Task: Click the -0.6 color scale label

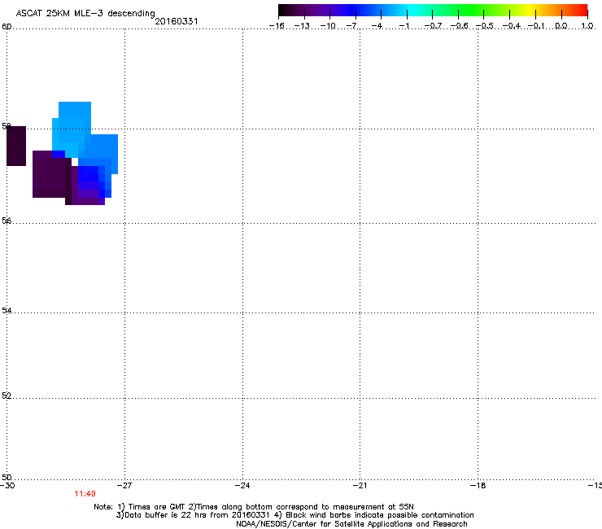Action: pos(459,26)
